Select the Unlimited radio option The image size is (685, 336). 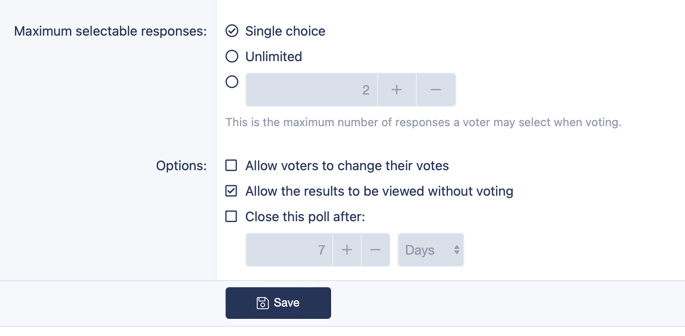(232, 56)
